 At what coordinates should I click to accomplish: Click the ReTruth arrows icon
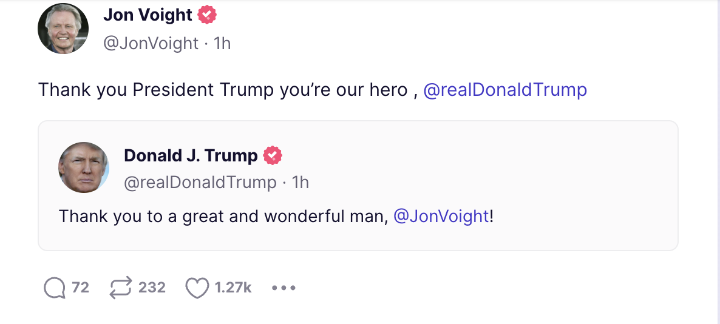(121, 288)
